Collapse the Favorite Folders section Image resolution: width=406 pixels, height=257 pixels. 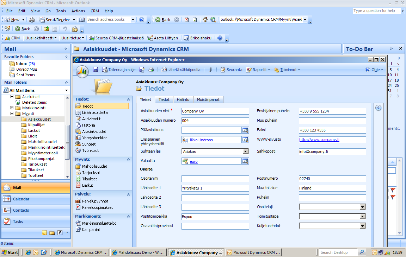click(66, 57)
